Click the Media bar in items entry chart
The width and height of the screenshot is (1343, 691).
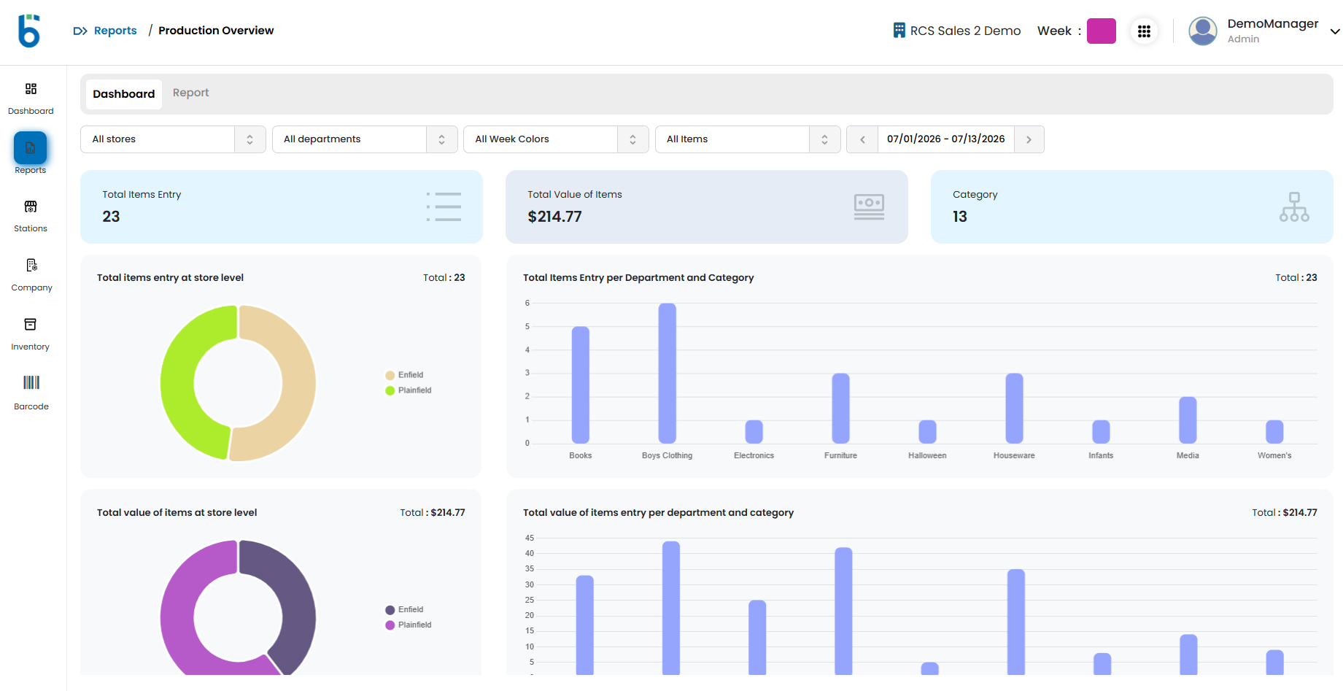1188,420
